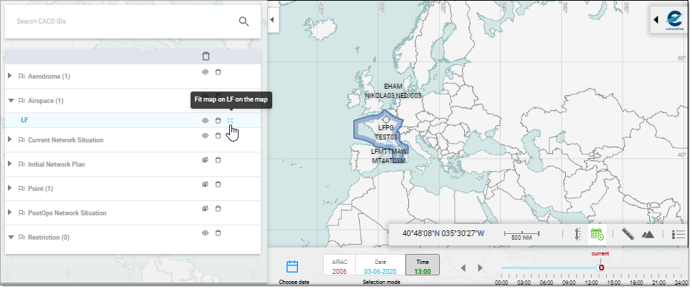Show the hidden Initial Network Plan layer
Image resolution: width=692 pixels, height=289 pixels.
[205, 160]
